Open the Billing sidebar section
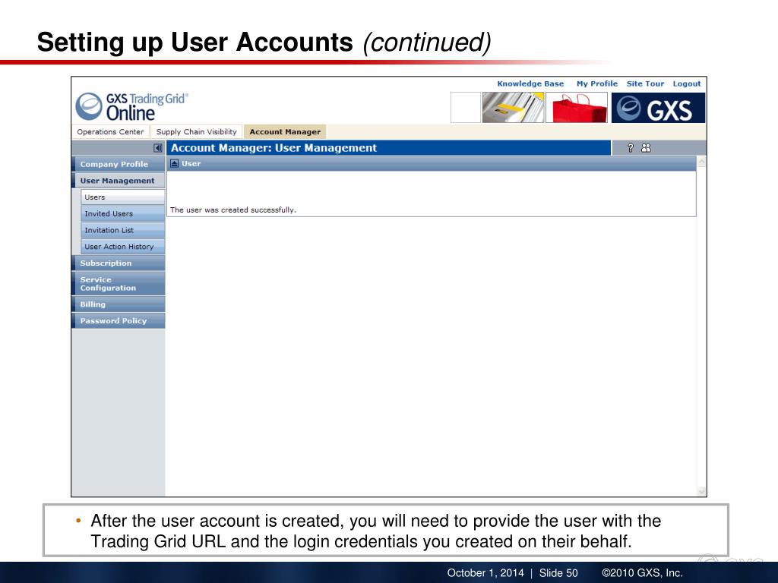The height and width of the screenshot is (583, 778). point(119,304)
